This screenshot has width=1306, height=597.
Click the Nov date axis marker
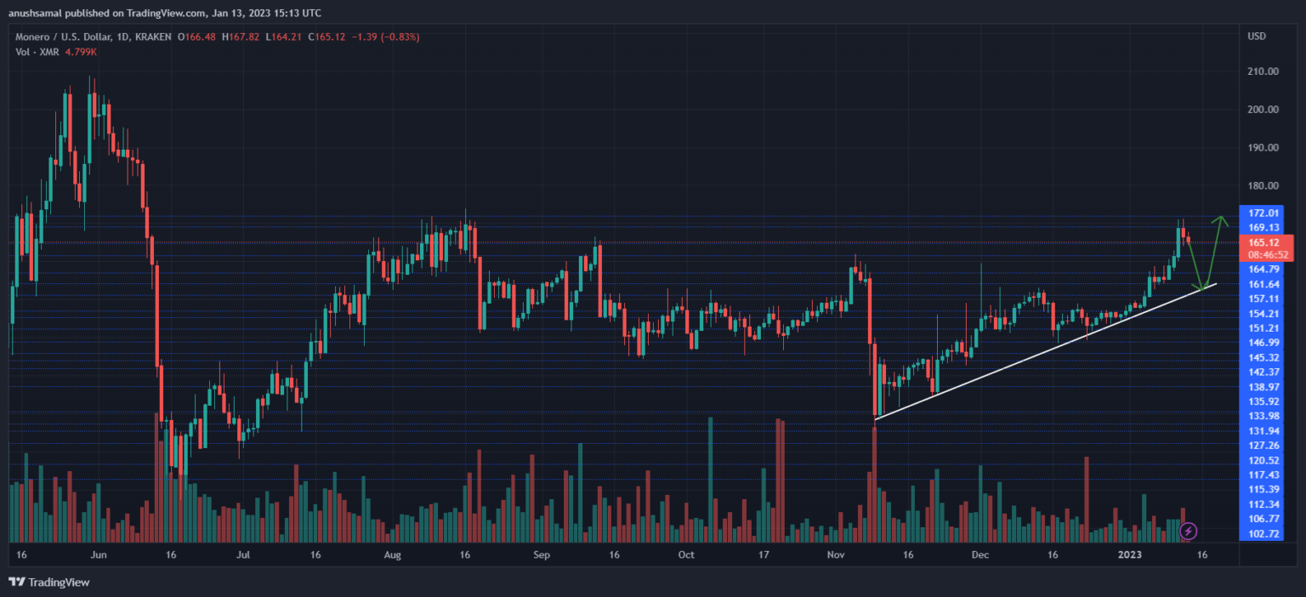point(836,554)
